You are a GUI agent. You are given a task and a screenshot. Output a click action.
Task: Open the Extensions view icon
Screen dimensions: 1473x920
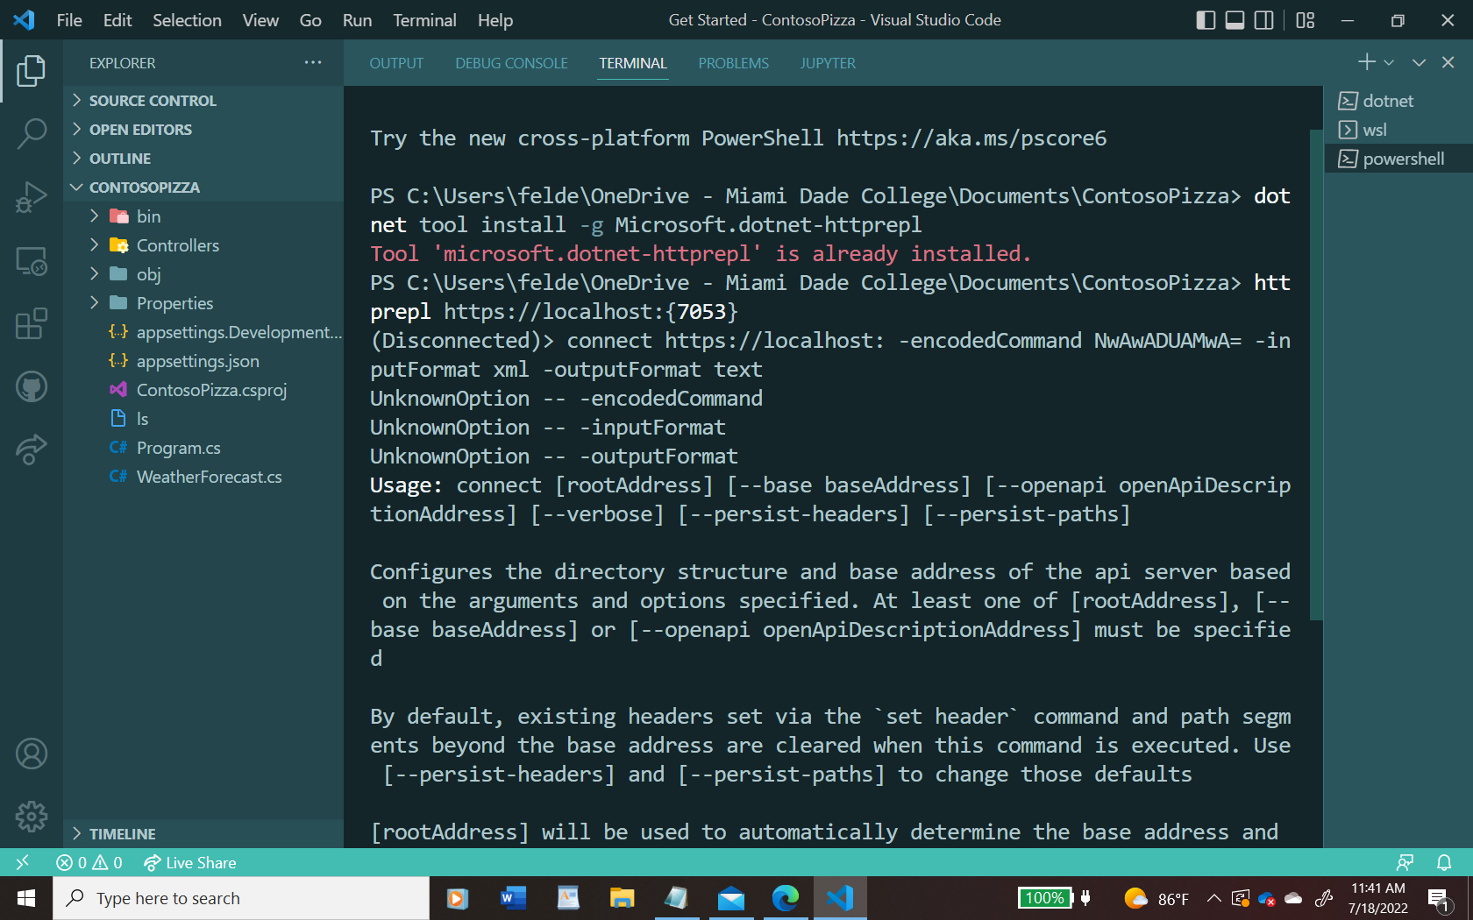31,323
